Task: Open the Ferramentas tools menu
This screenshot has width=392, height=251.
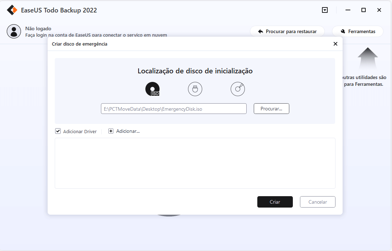Action: (358, 32)
